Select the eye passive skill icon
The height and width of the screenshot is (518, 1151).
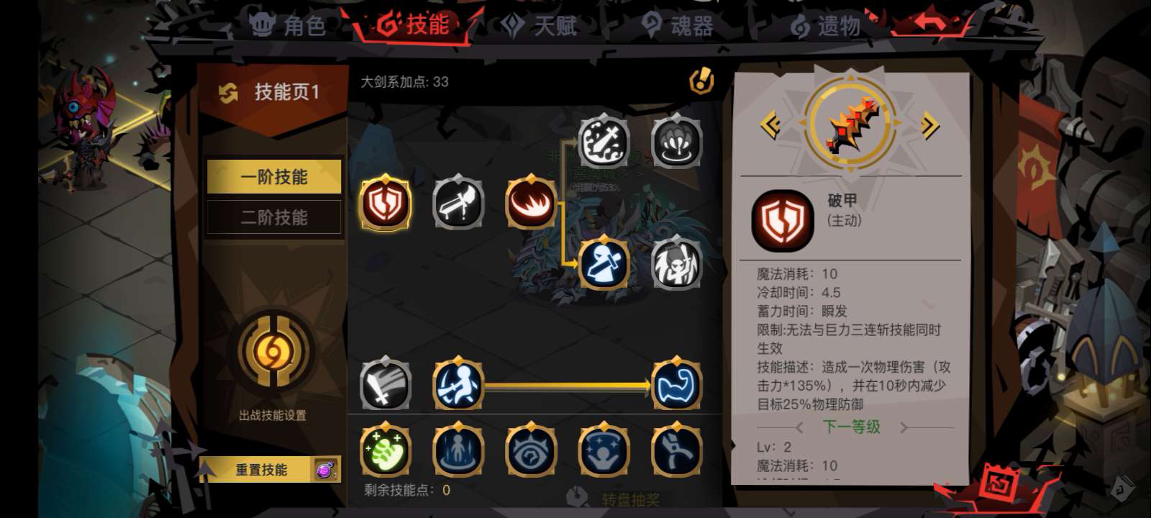[x=531, y=451]
